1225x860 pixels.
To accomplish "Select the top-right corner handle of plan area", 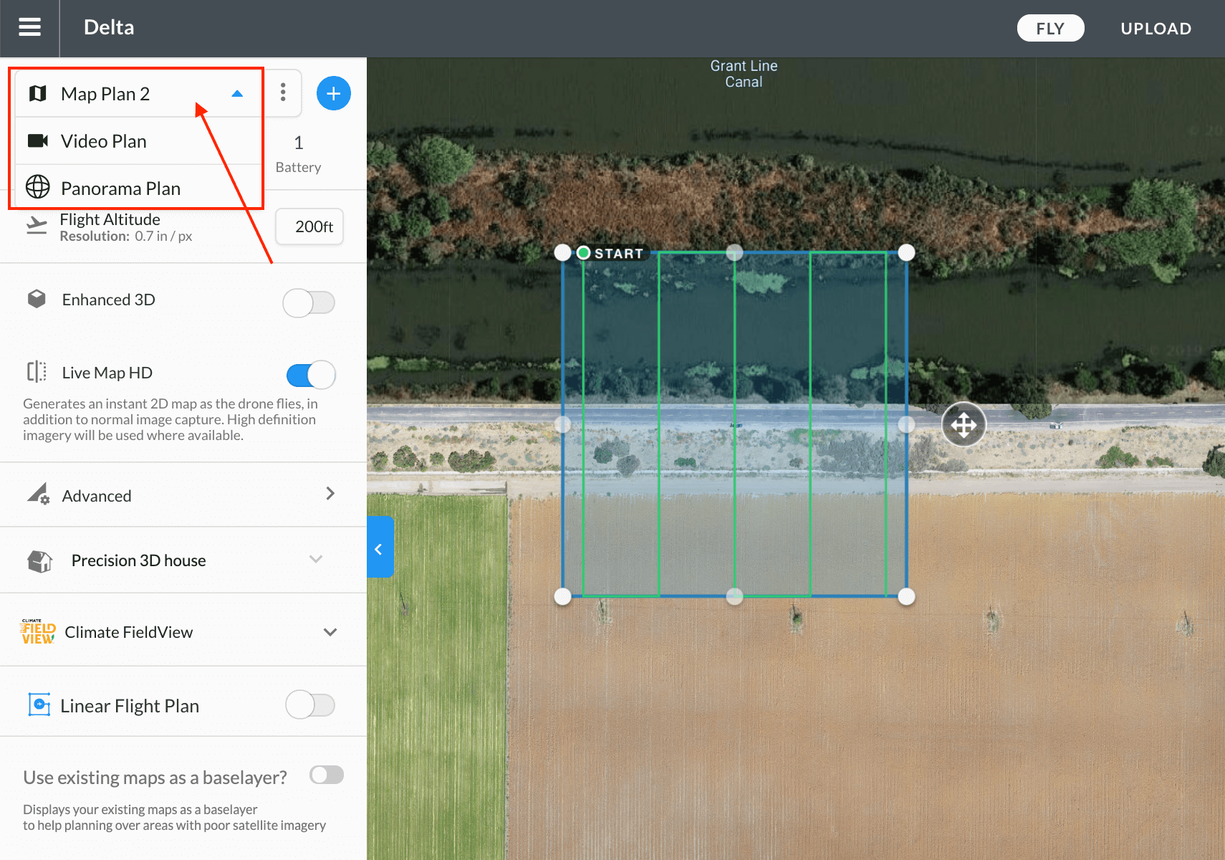I will coord(906,252).
